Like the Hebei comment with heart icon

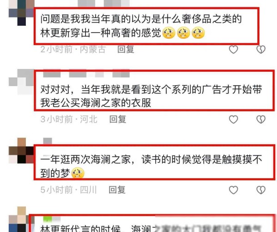tap(233, 119)
